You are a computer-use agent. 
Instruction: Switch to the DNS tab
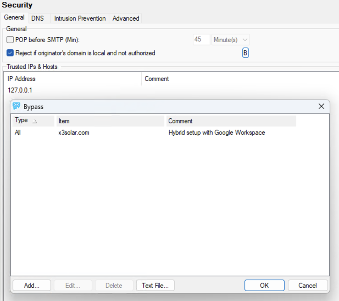click(37, 18)
